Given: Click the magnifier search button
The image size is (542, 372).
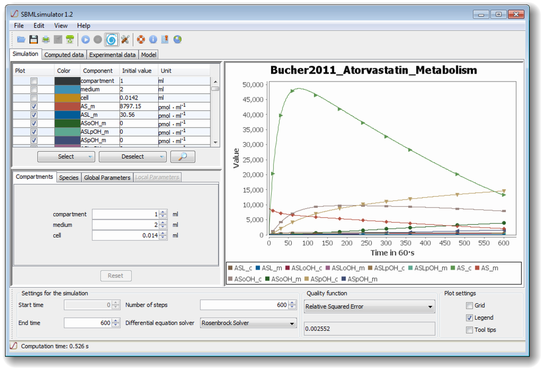Looking at the screenshot, I should coord(183,157).
